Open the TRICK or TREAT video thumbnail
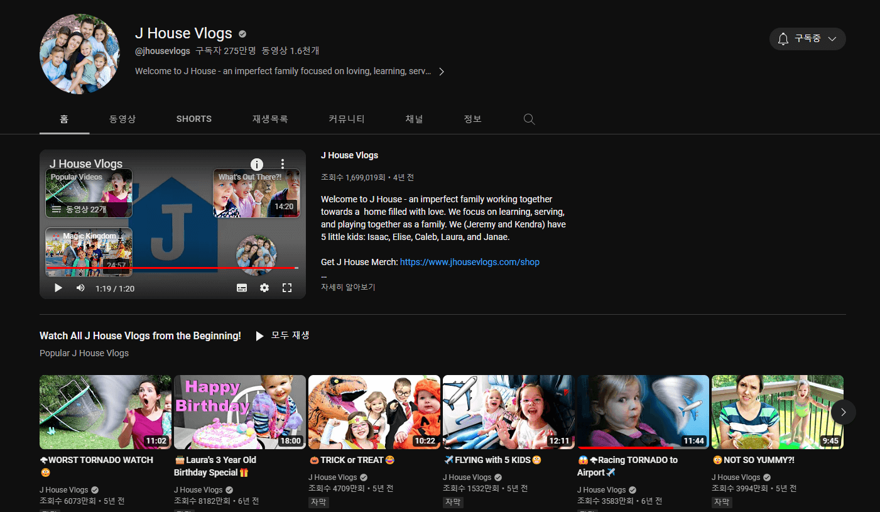The width and height of the screenshot is (880, 512). (x=374, y=412)
